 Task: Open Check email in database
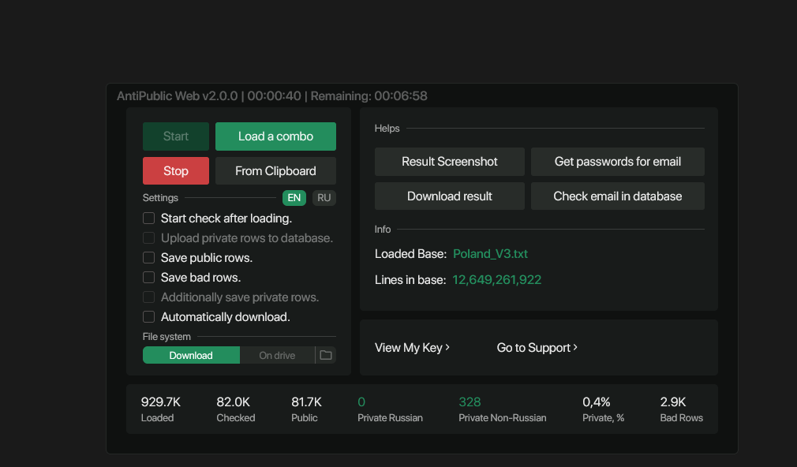tap(618, 196)
